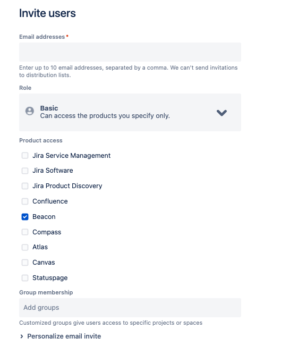The height and width of the screenshot is (355, 281).
Task: Enable Jira Software product access
Action: click(25, 171)
